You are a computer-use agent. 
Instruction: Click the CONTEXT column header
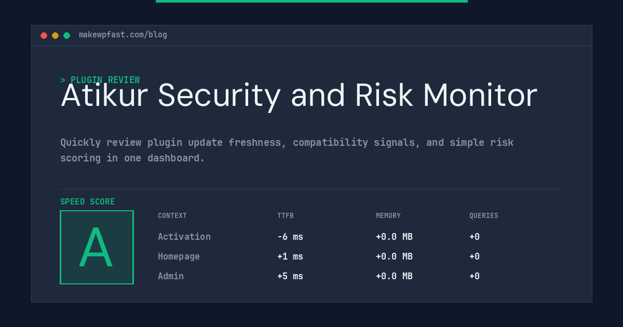[x=172, y=216]
